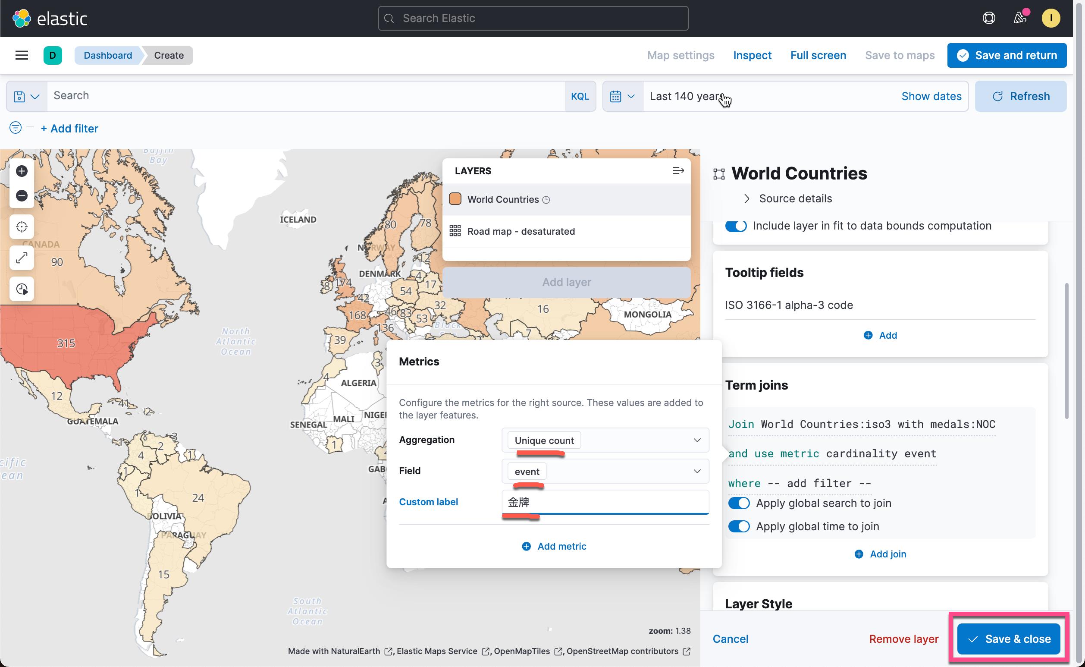1085x667 pixels.
Task: Click the D space avatar
Action: click(x=53, y=55)
